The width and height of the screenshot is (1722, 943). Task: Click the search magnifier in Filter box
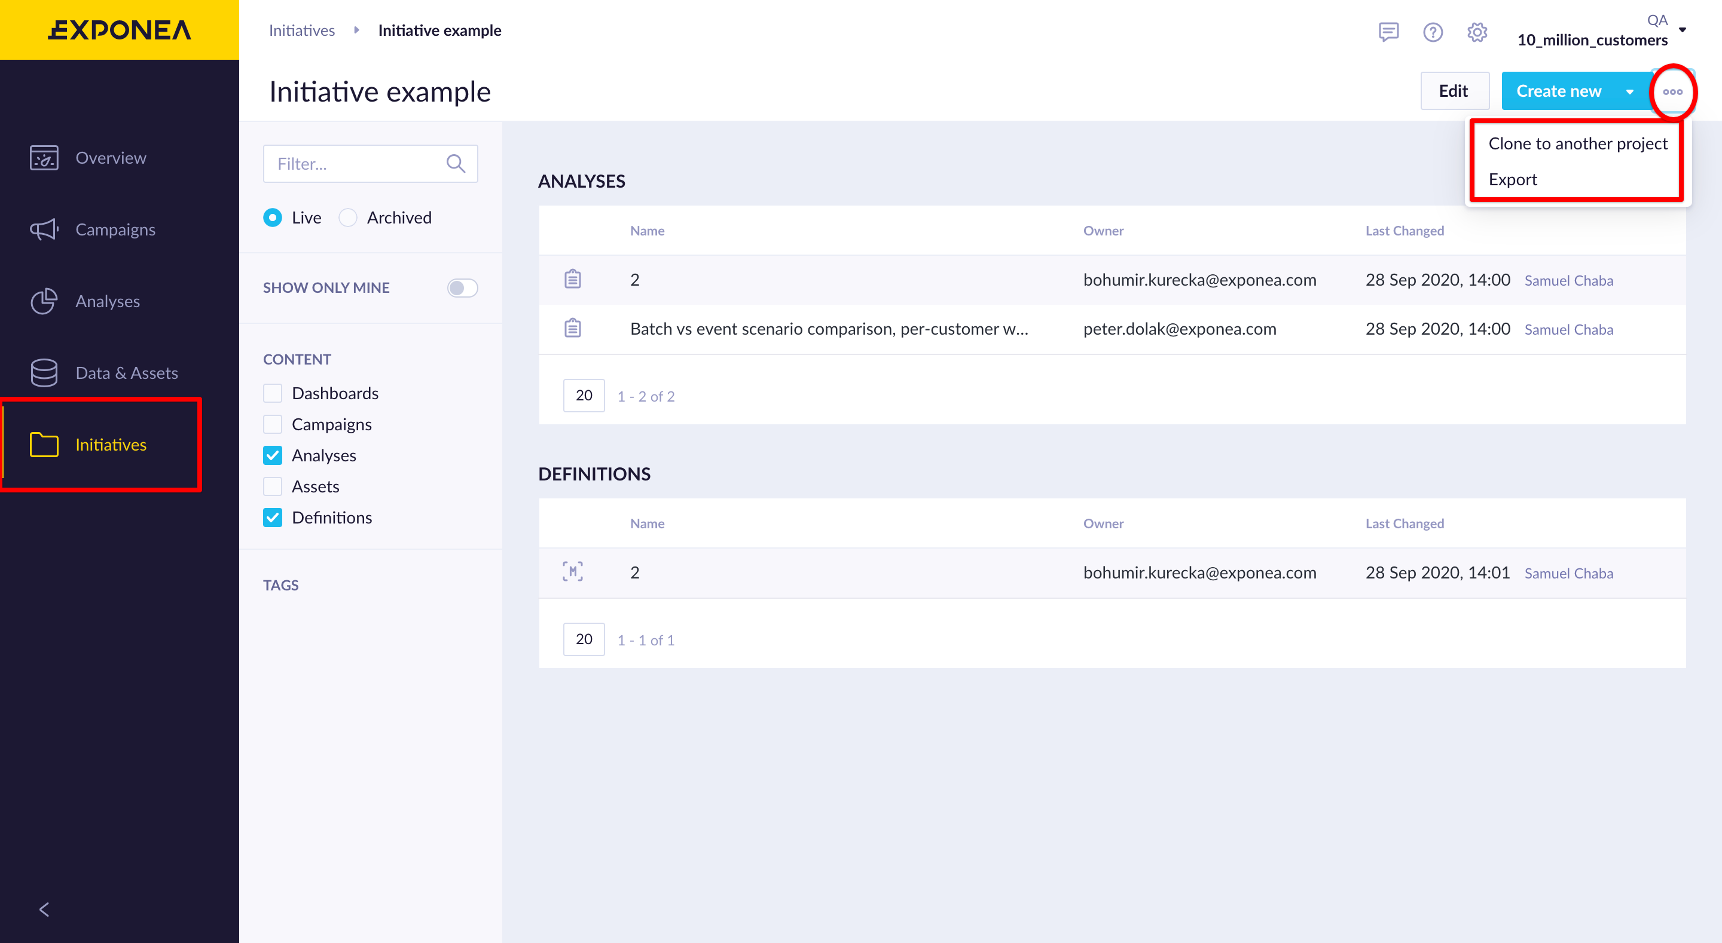tap(456, 164)
